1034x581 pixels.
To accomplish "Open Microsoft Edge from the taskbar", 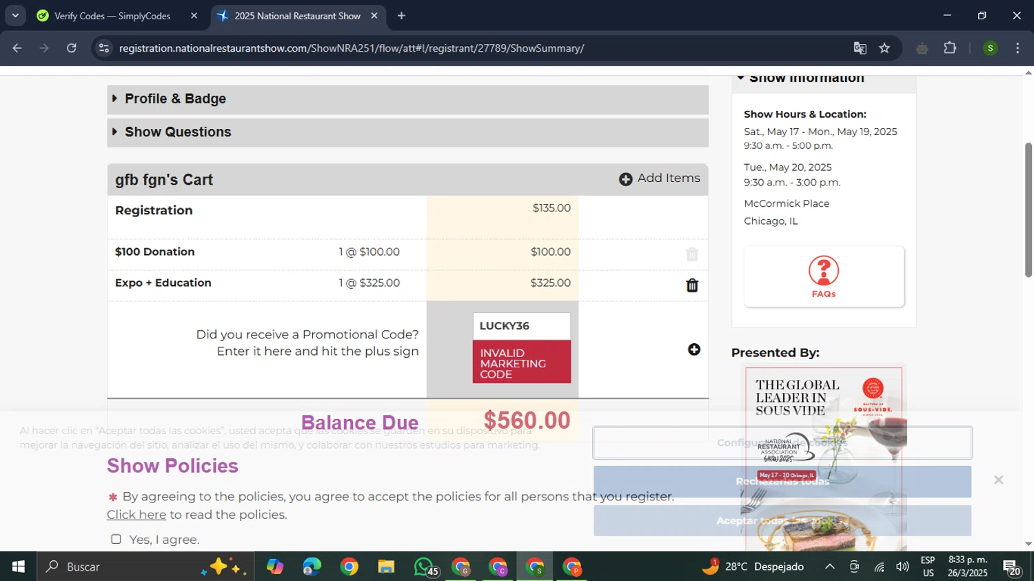I will pos(312,567).
